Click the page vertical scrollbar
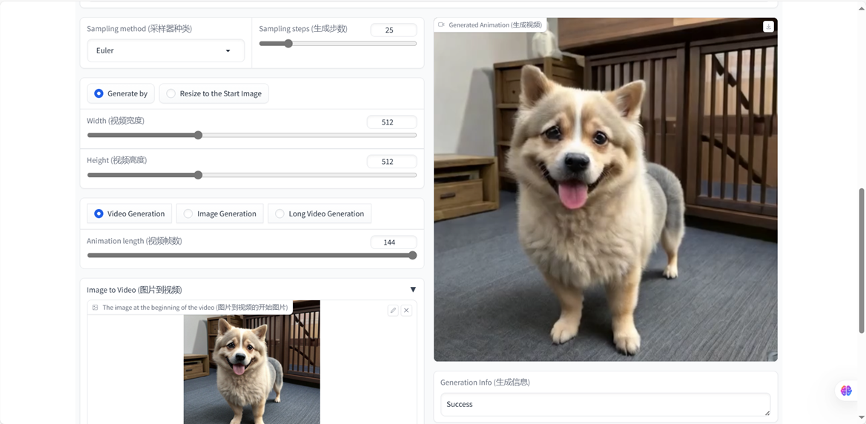 point(862,261)
